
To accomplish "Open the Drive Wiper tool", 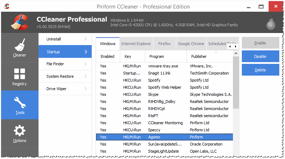I will pos(56,89).
